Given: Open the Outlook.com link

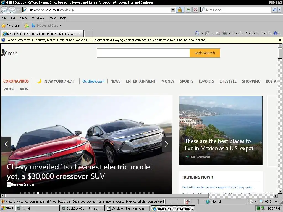Looking at the screenshot, I should (x=93, y=81).
